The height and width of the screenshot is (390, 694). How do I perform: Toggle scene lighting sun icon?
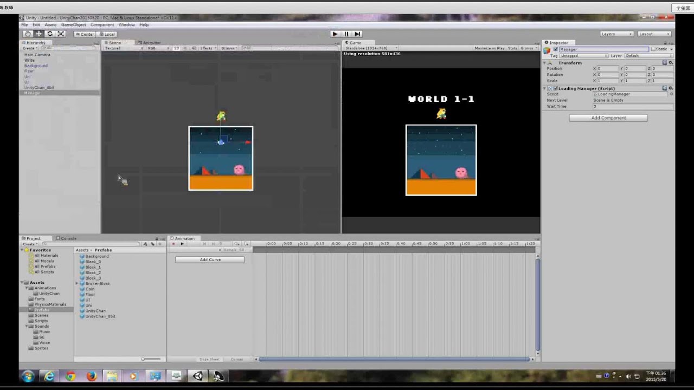tap(185, 48)
